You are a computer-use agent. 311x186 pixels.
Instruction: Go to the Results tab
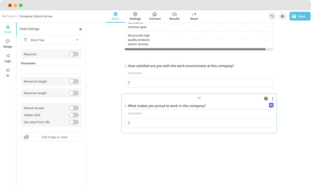coord(174,16)
